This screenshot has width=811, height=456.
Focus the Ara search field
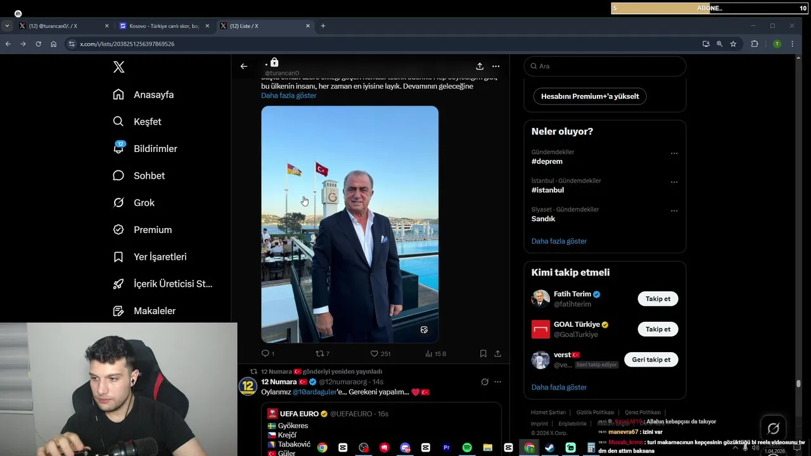pos(605,66)
